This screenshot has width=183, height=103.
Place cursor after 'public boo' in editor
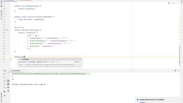point(25,57)
